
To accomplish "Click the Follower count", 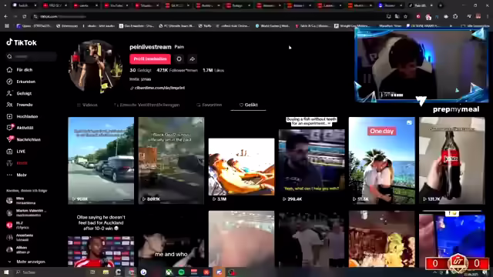I will click(x=177, y=70).
